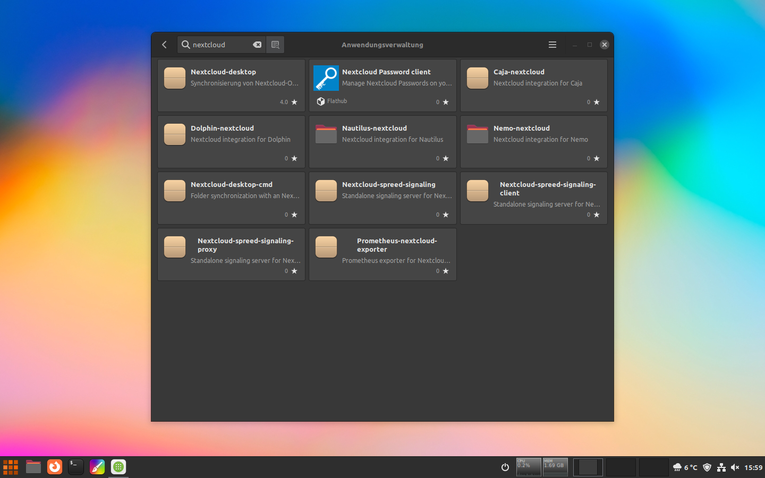Select the Nautilus-nextcloud package tile
The image size is (765, 478).
tap(382, 142)
